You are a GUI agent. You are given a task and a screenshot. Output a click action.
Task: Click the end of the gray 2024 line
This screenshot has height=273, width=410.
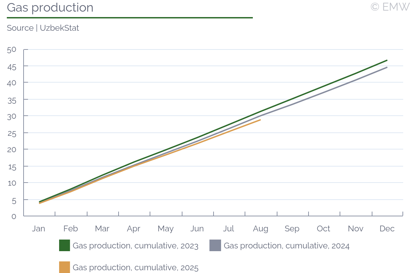[387, 67]
